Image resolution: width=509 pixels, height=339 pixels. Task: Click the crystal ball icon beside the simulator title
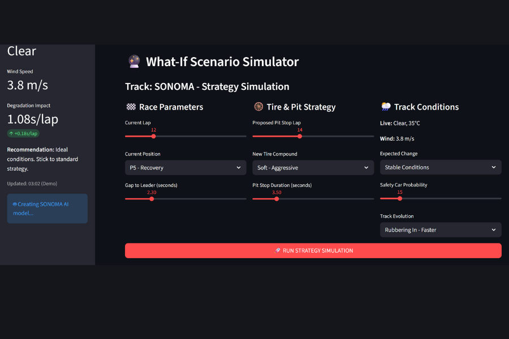(134, 62)
